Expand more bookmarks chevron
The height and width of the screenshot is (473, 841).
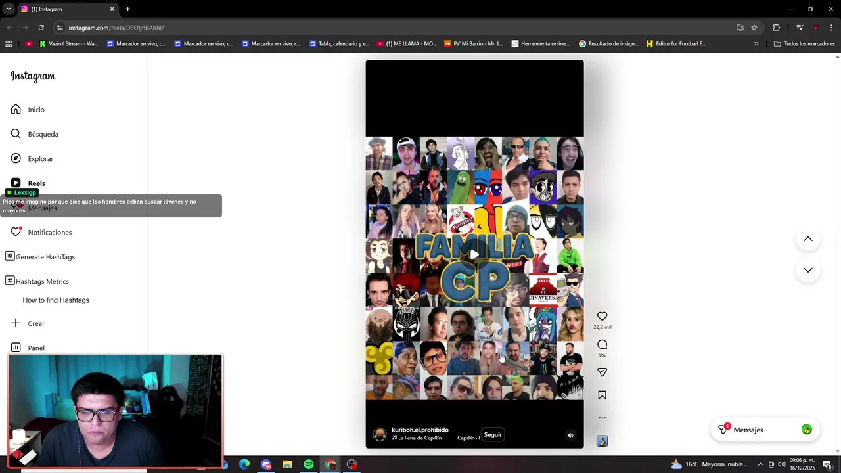756,44
